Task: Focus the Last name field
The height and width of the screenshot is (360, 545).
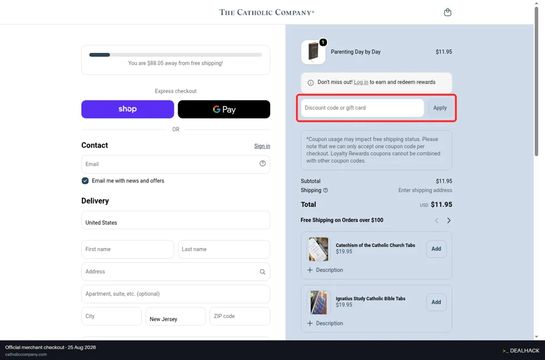Action: click(224, 249)
